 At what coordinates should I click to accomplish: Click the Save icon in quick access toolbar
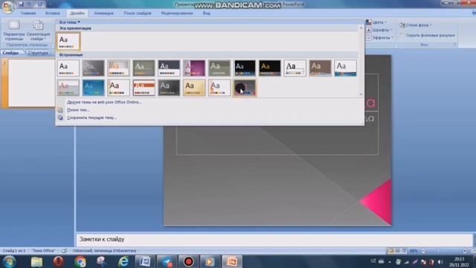[21, 4]
